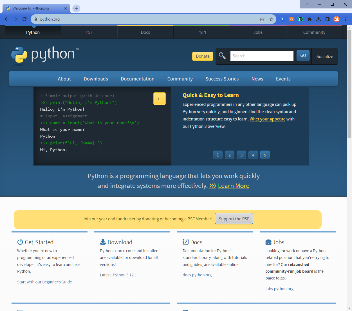Image resolution: width=352 pixels, height=311 pixels.
Task: Click the Quick & Easy to Learn heading
Action: click(210, 95)
